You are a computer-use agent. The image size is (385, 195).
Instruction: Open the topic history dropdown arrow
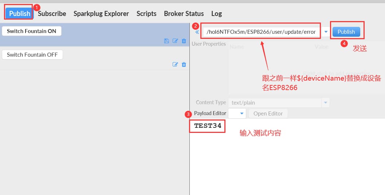coord(326,32)
